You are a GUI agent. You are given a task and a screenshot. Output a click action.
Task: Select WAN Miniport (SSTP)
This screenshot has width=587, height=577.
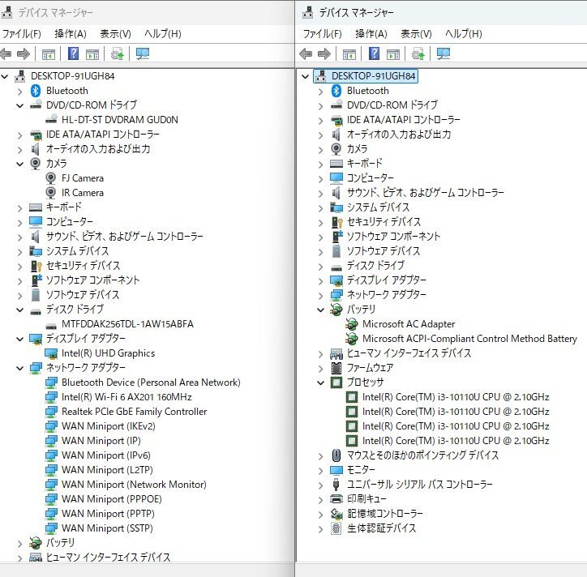point(107,528)
